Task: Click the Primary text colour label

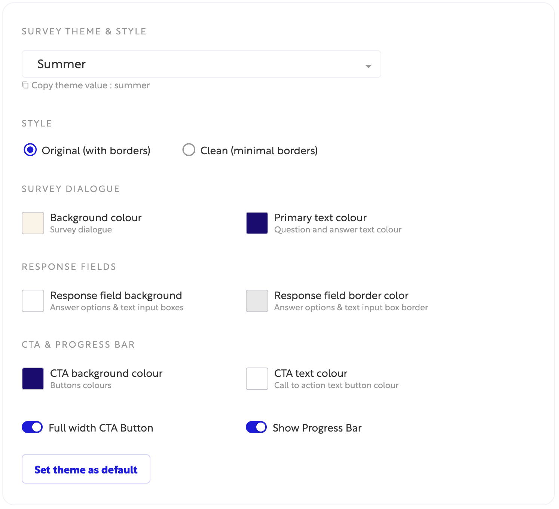Action: (x=320, y=218)
